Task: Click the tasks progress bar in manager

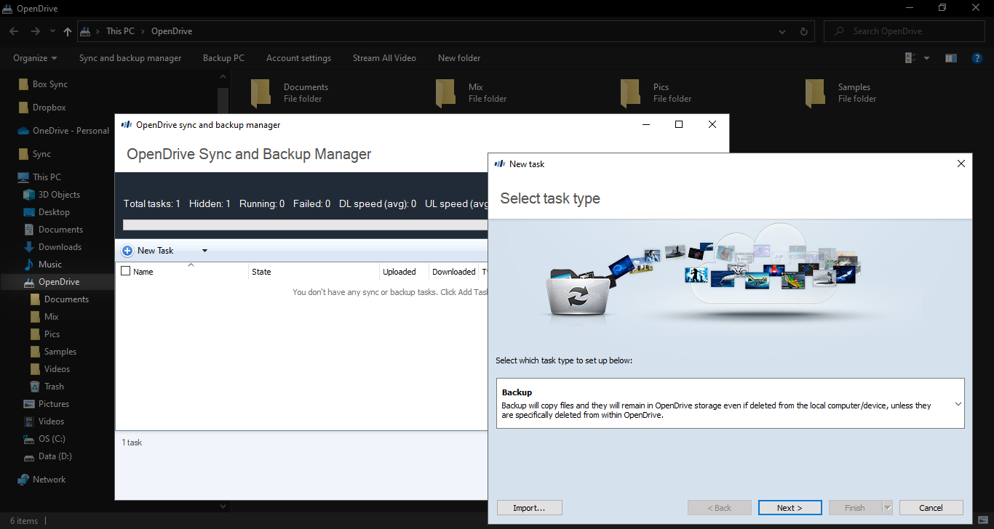Action: click(x=305, y=225)
